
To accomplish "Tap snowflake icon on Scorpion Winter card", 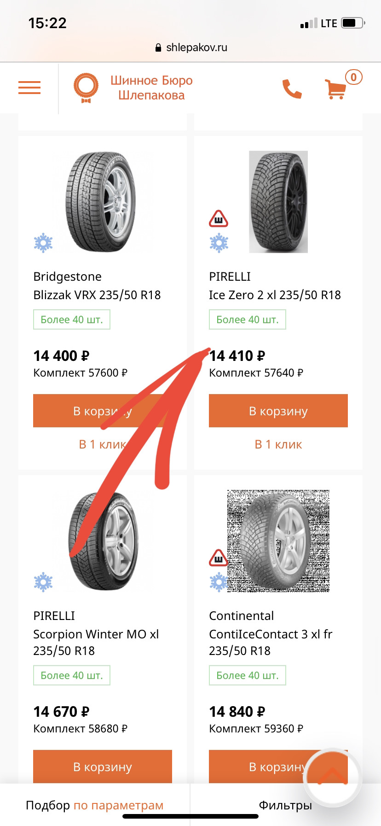I will pos(43,582).
